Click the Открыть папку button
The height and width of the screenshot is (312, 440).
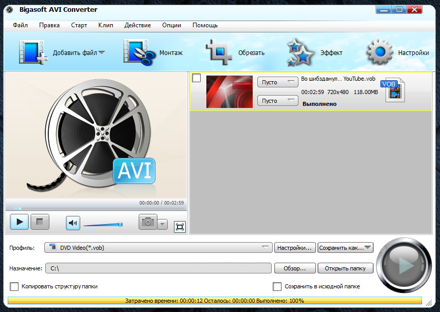click(345, 268)
